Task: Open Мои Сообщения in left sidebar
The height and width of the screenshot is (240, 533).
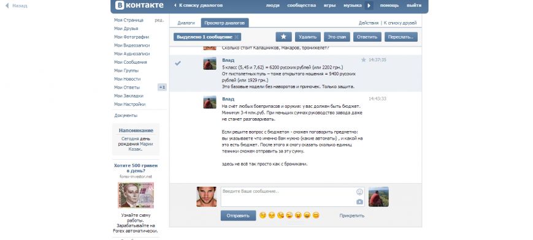Action: [x=131, y=62]
